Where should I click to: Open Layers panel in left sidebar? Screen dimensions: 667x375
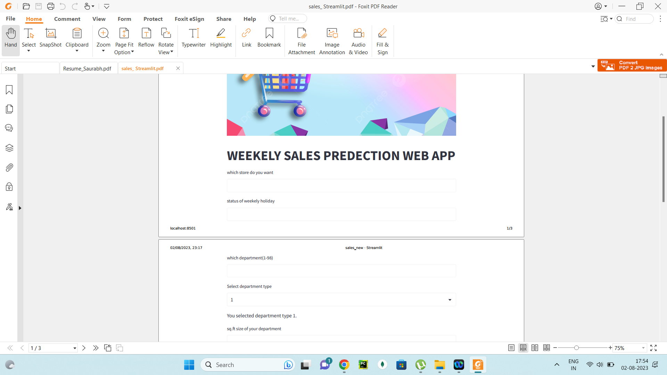click(x=9, y=148)
